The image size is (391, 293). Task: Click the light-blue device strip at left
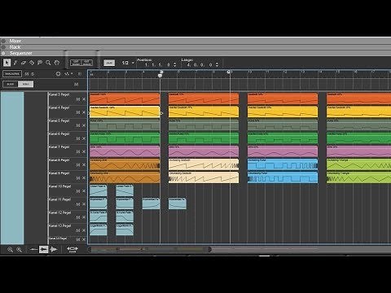[x=12, y=168]
